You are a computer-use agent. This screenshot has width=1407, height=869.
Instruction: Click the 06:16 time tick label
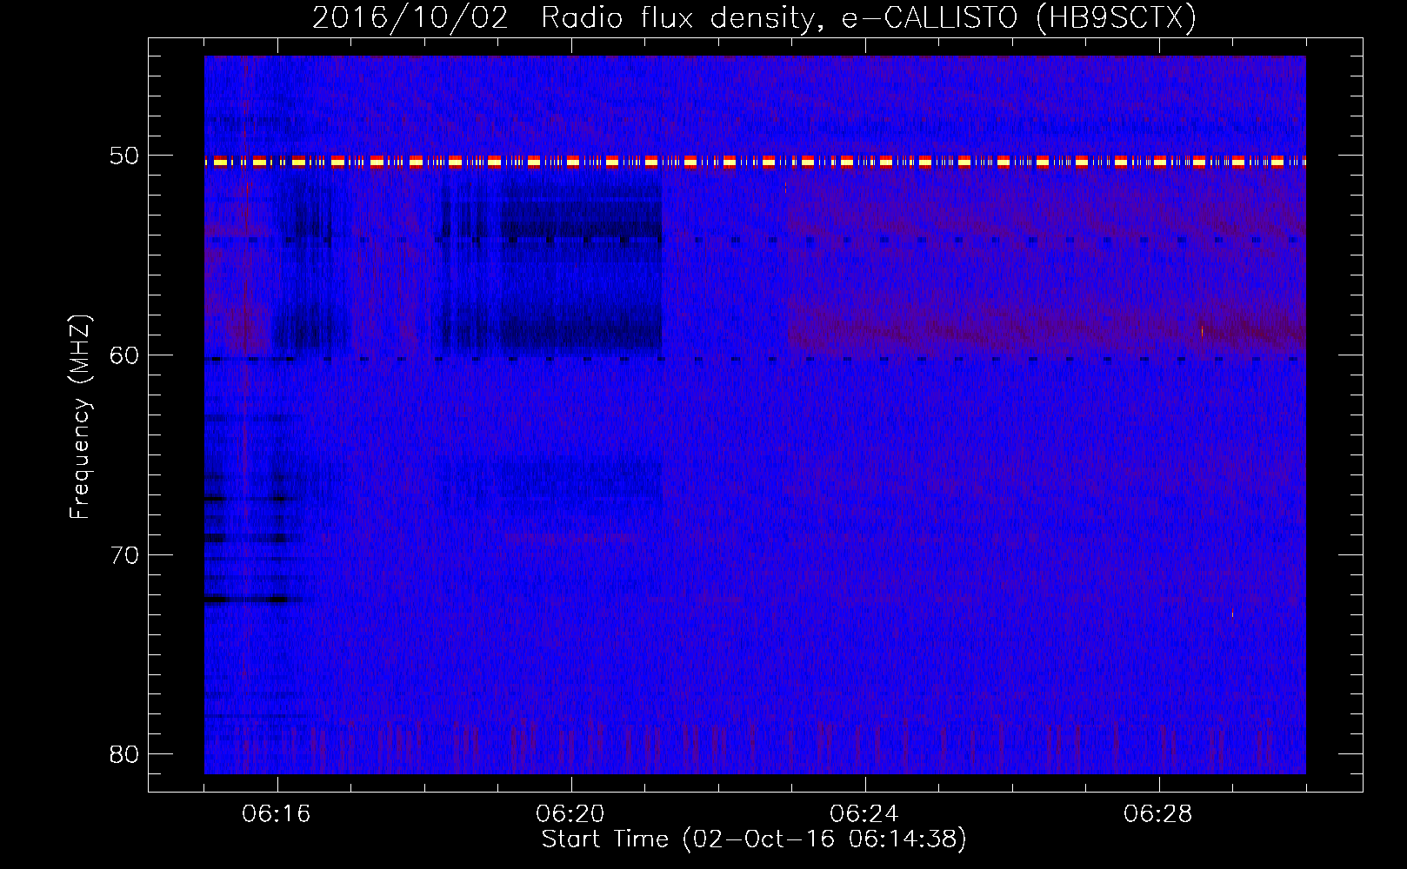[277, 814]
